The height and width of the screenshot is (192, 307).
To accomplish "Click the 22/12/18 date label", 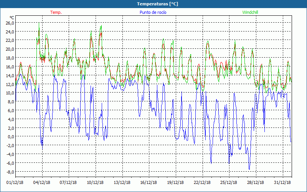I will [x=202, y=182].
